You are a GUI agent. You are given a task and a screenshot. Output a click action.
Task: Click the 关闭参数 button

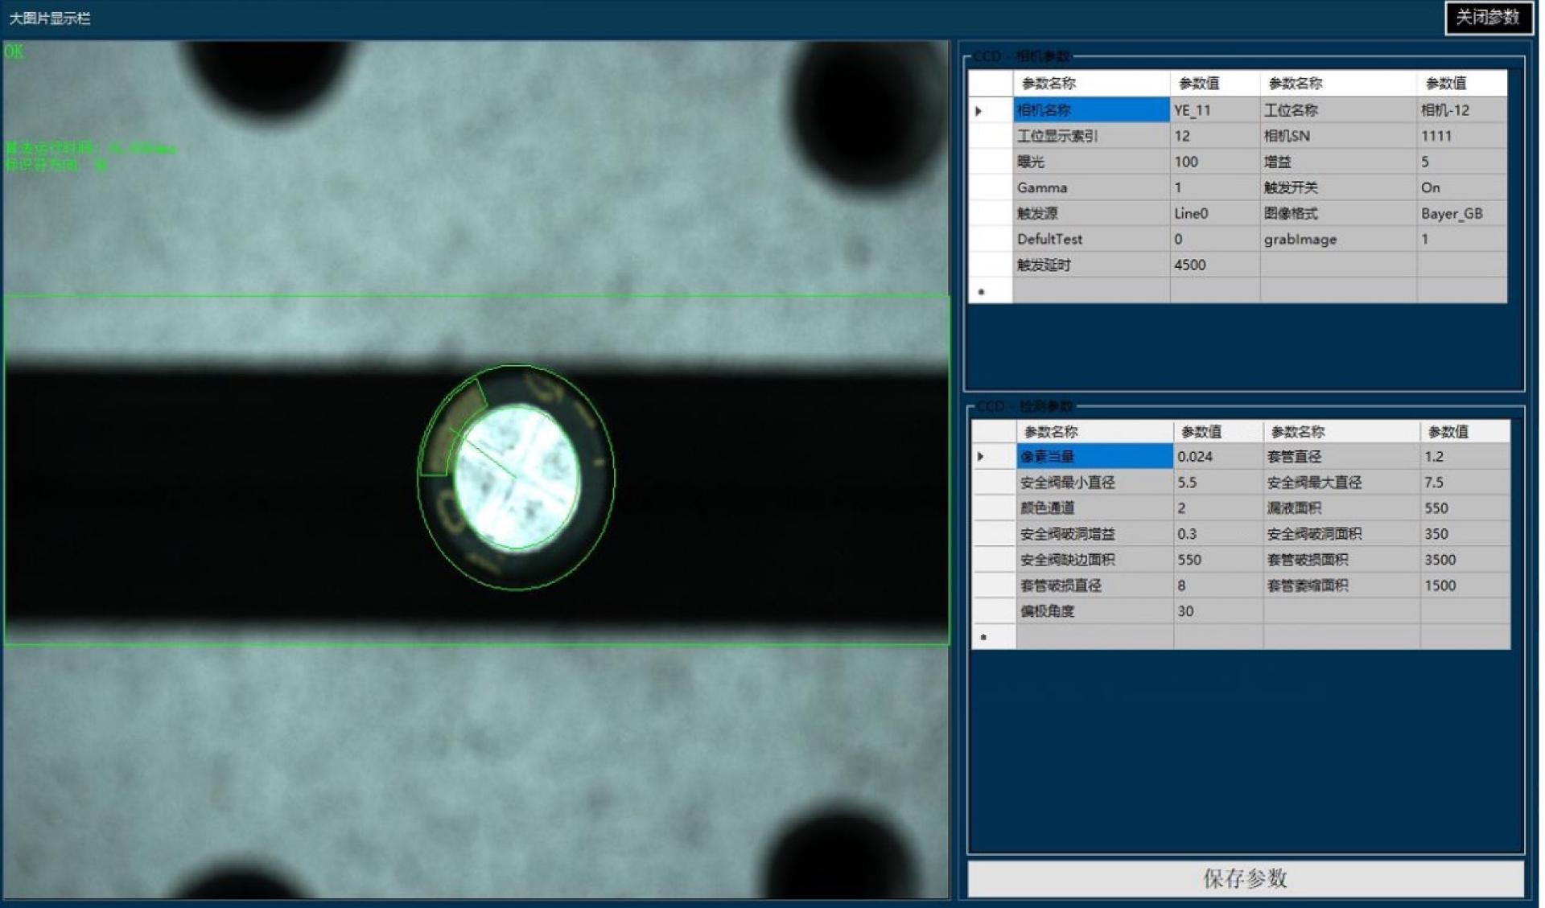(x=1488, y=18)
